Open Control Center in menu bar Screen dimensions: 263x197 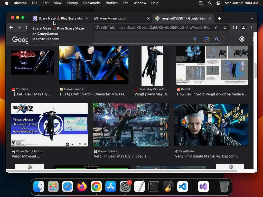coord(218,3)
